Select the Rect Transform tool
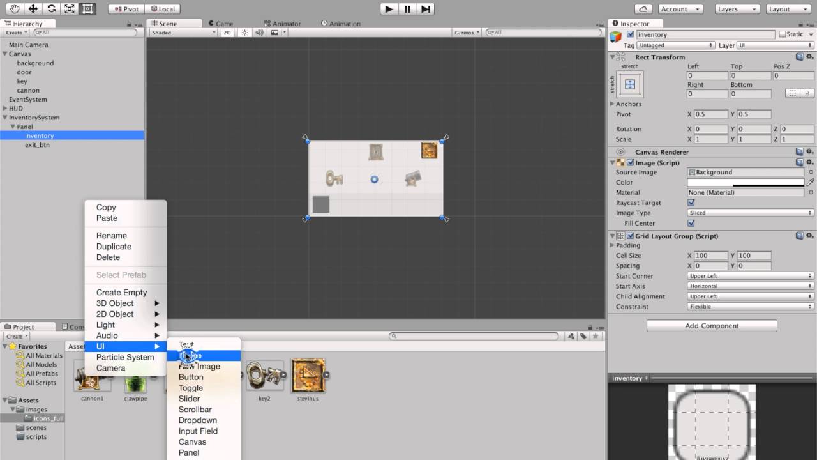 pos(87,9)
